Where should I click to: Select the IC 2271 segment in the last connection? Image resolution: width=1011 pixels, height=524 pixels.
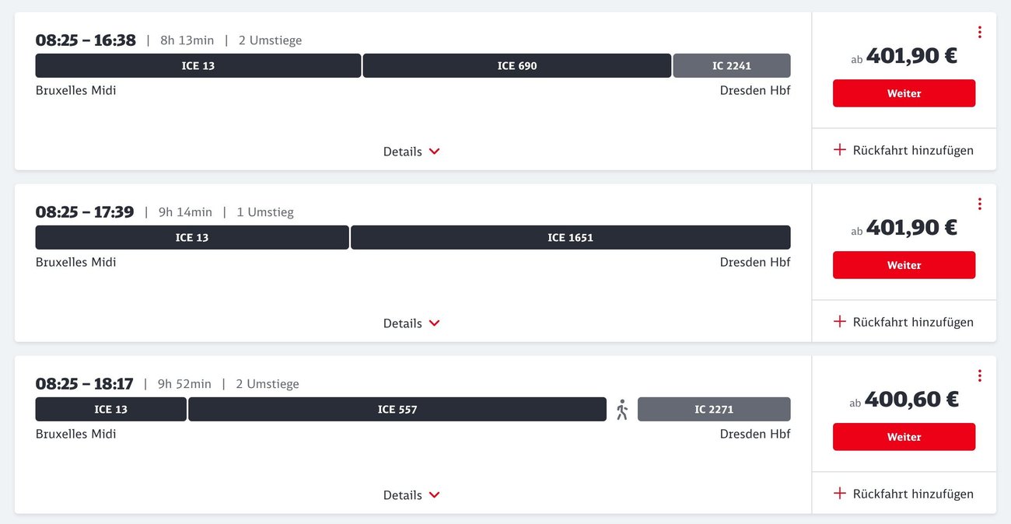pyautogui.click(x=714, y=409)
